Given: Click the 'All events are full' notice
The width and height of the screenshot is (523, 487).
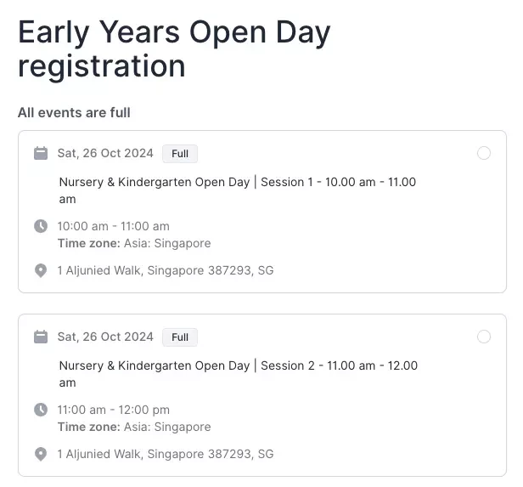Looking at the screenshot, I should pos(74,112).
